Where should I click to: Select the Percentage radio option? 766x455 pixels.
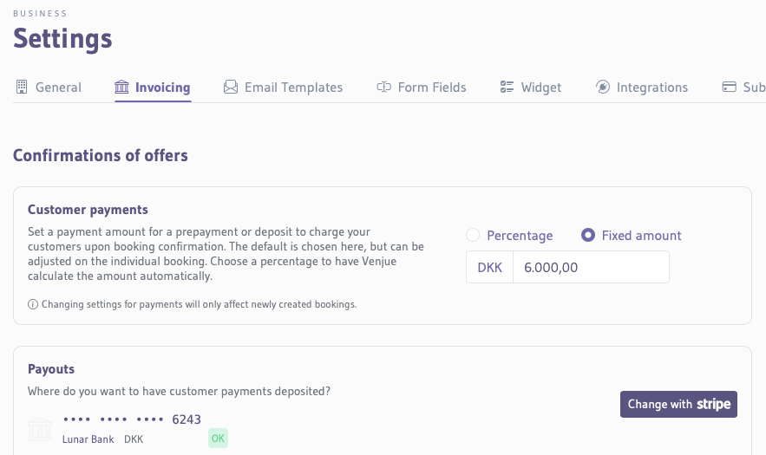(473, 235)
